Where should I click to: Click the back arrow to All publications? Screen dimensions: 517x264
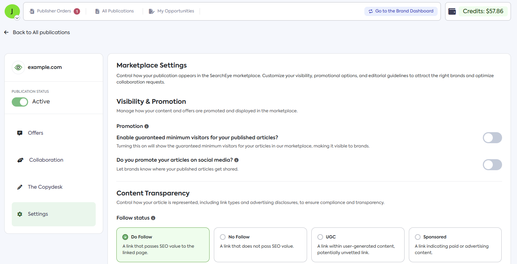[6, 32]
